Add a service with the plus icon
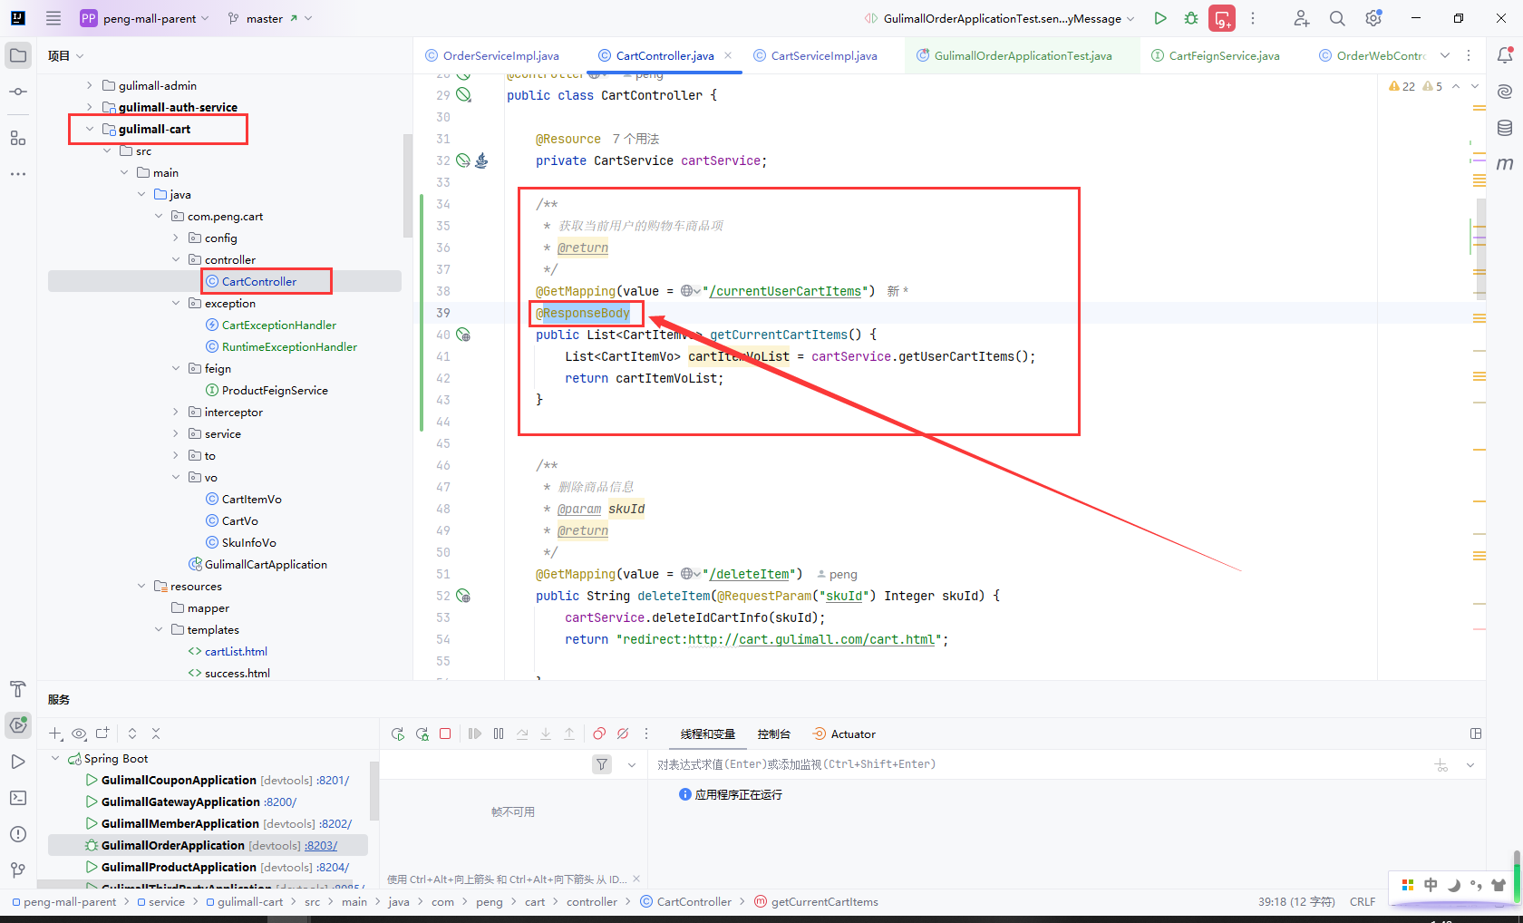The height and width of the screenshot is (923, 1523). (56, 734)
